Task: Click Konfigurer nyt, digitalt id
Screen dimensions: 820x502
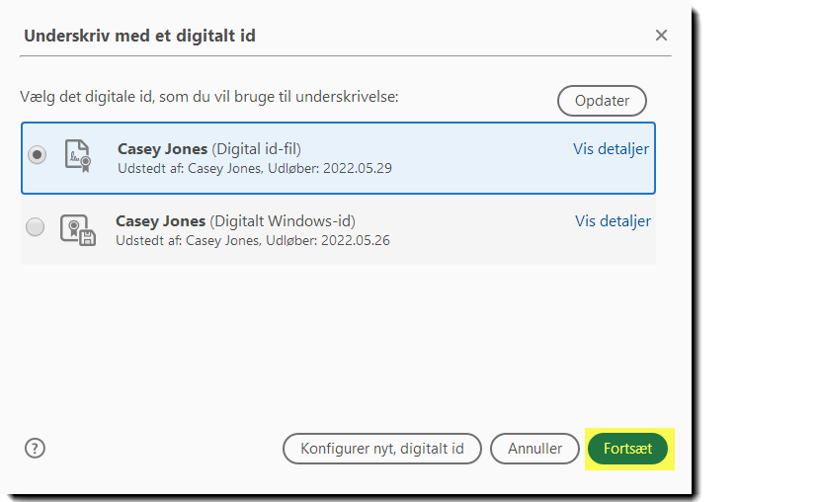Action: (x=381, y=449)
